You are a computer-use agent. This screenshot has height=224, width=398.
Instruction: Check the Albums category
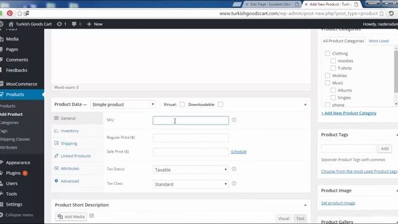click(333, 90)
